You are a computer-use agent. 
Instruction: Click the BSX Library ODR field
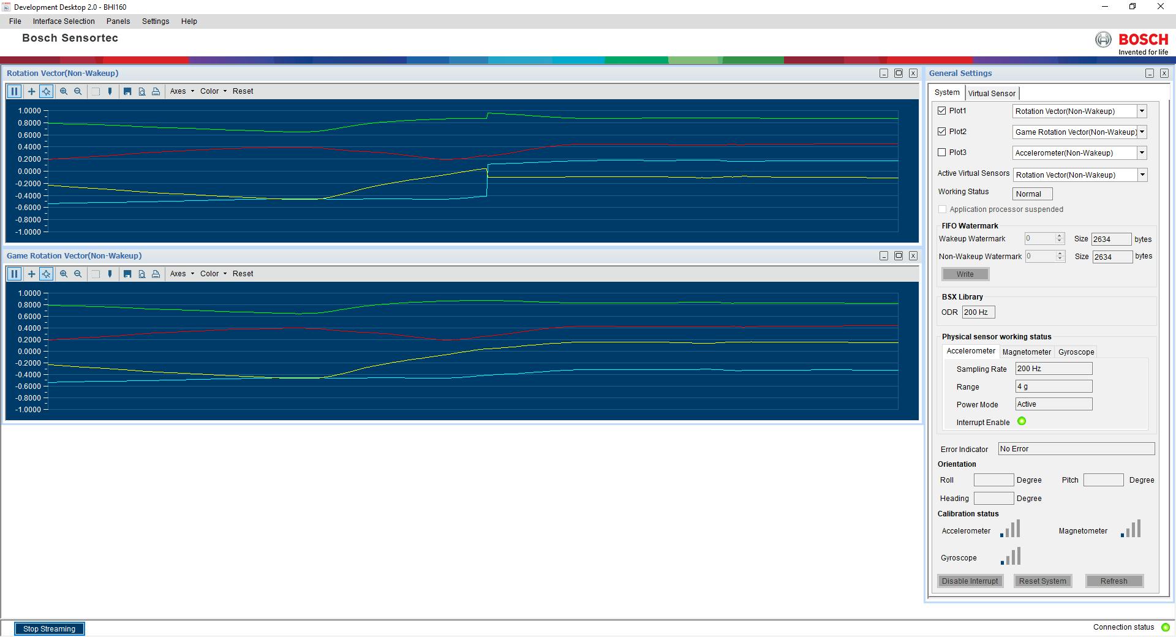(x=978, y=312)
